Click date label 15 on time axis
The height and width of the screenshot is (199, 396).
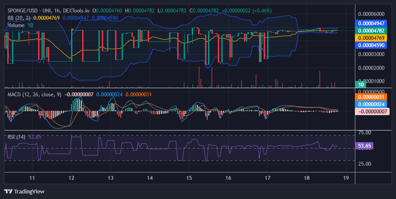(x=189, y=178)
